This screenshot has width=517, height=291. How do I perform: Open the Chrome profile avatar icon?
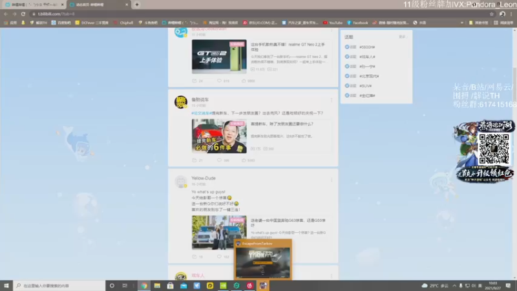(502, 14)
